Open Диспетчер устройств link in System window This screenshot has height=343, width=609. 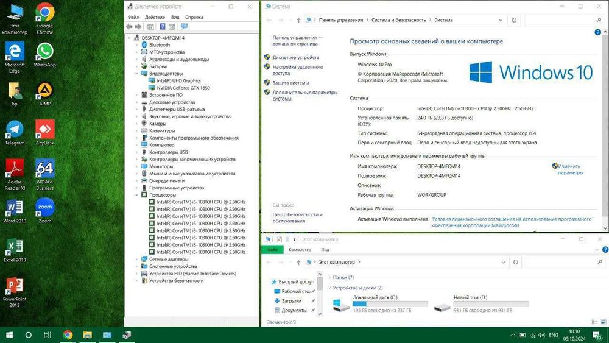pyautogui.click(x=295, y=57)
